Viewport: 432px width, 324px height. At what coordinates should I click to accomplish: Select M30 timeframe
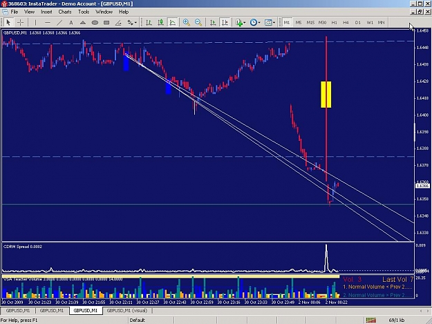coord(322,23)
